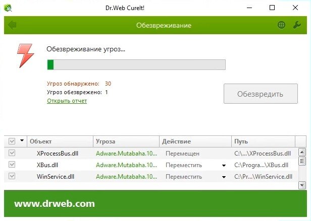Click the path C:\Pr...\WinService.dll

point(263,177)
